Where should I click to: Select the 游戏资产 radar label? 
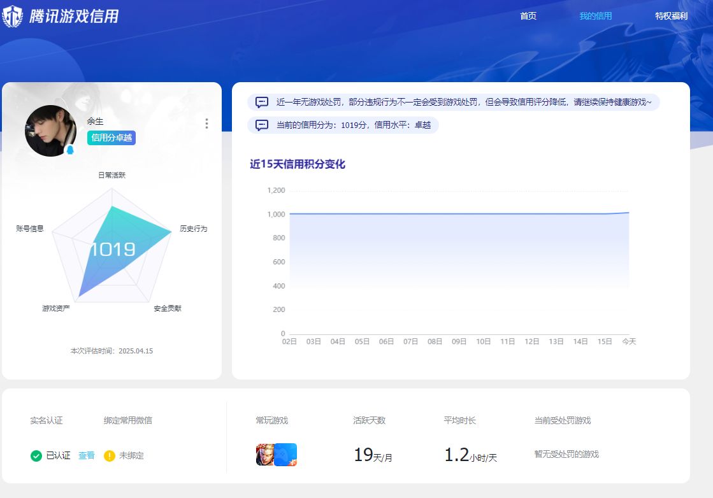(56, 308)
